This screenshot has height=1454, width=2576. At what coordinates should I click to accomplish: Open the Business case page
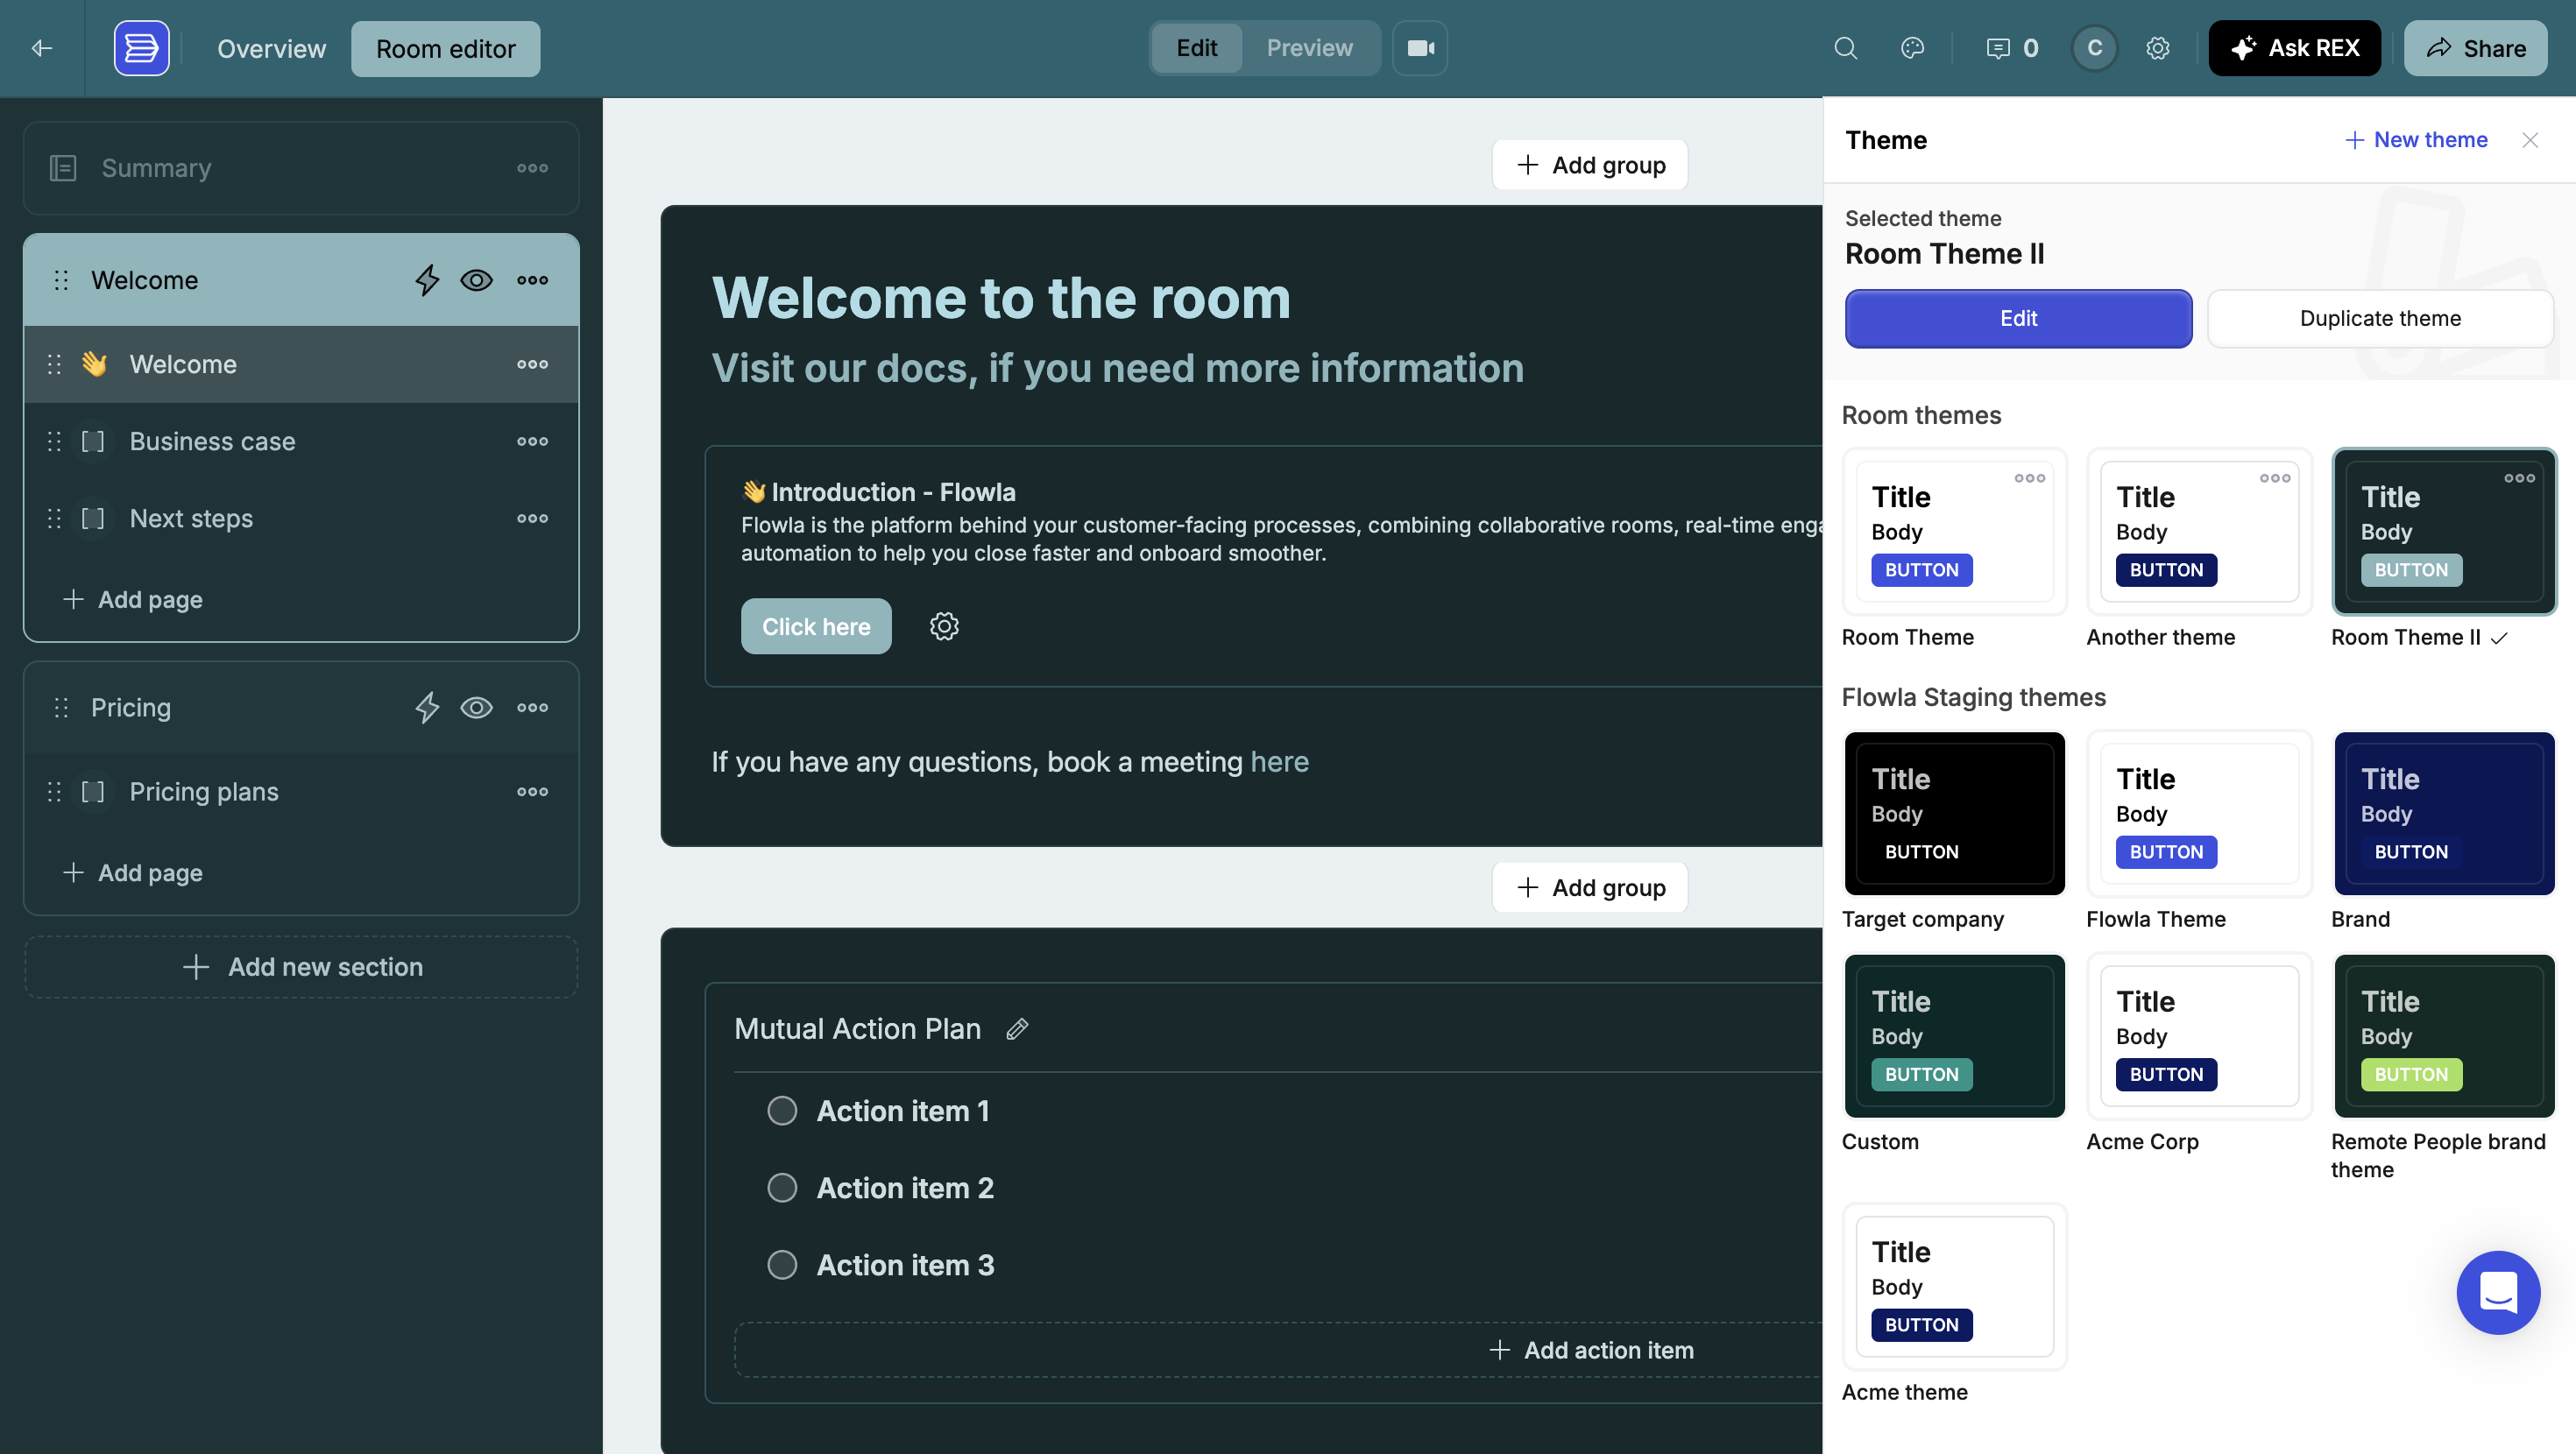(x=301, y=441)
